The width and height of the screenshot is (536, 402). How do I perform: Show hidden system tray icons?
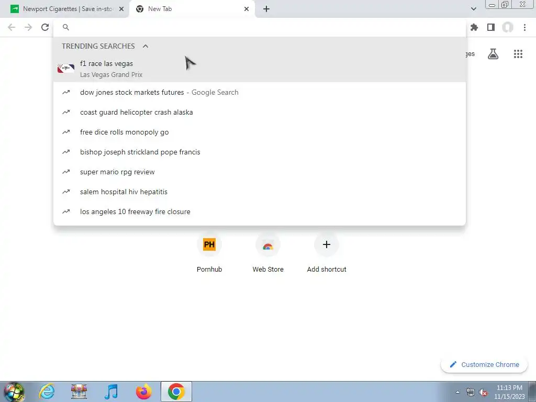[x=457, y=392]
